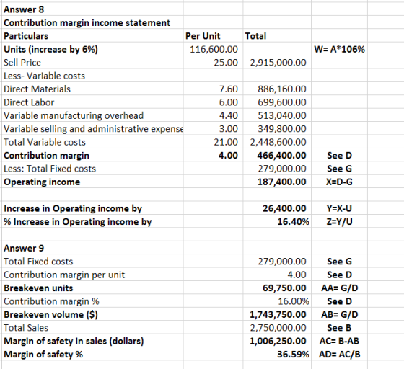Click 'See G' beside Less: Total Fixed costs
The height and width of the screenshot is (369, 404).
(339, 169)
